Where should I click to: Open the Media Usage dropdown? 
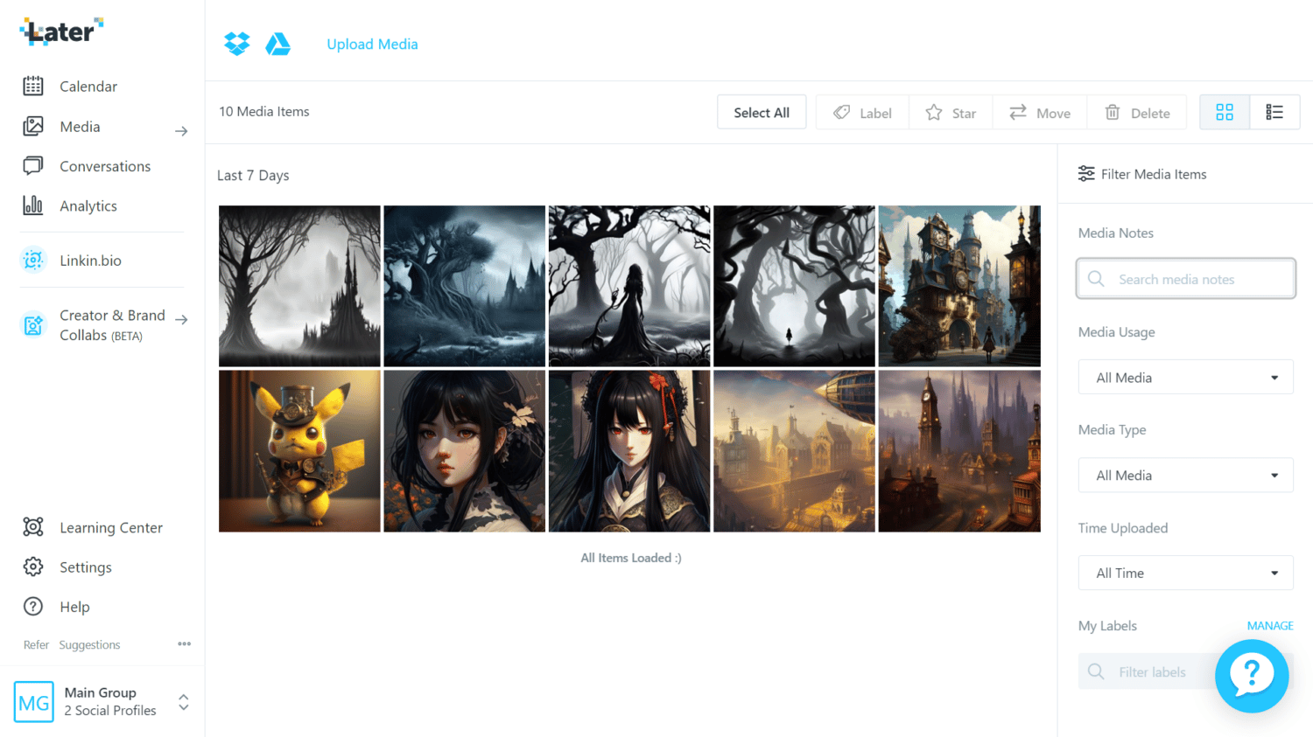(1185, 378)
